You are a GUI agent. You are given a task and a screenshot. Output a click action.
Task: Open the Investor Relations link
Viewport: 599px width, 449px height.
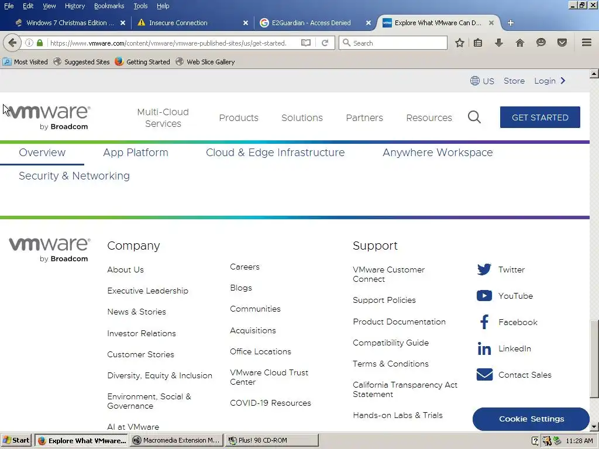(142, 333)
